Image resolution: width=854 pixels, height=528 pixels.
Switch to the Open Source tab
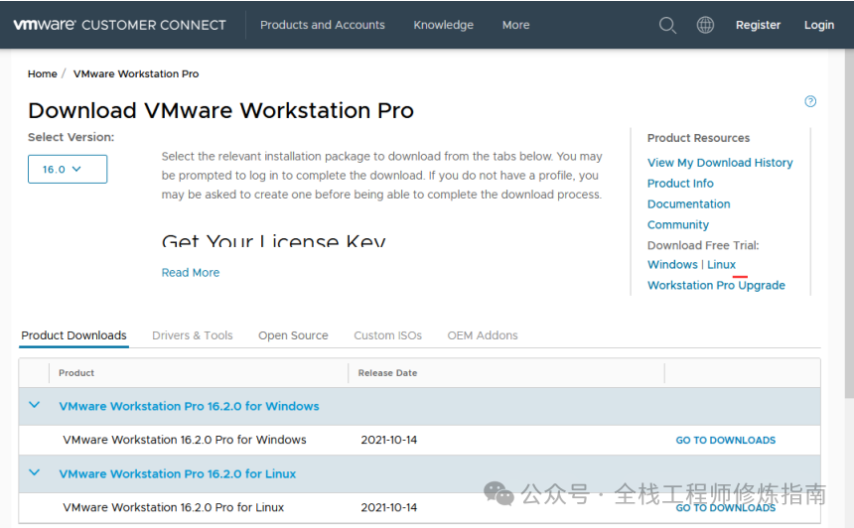[x=293, y=335]
